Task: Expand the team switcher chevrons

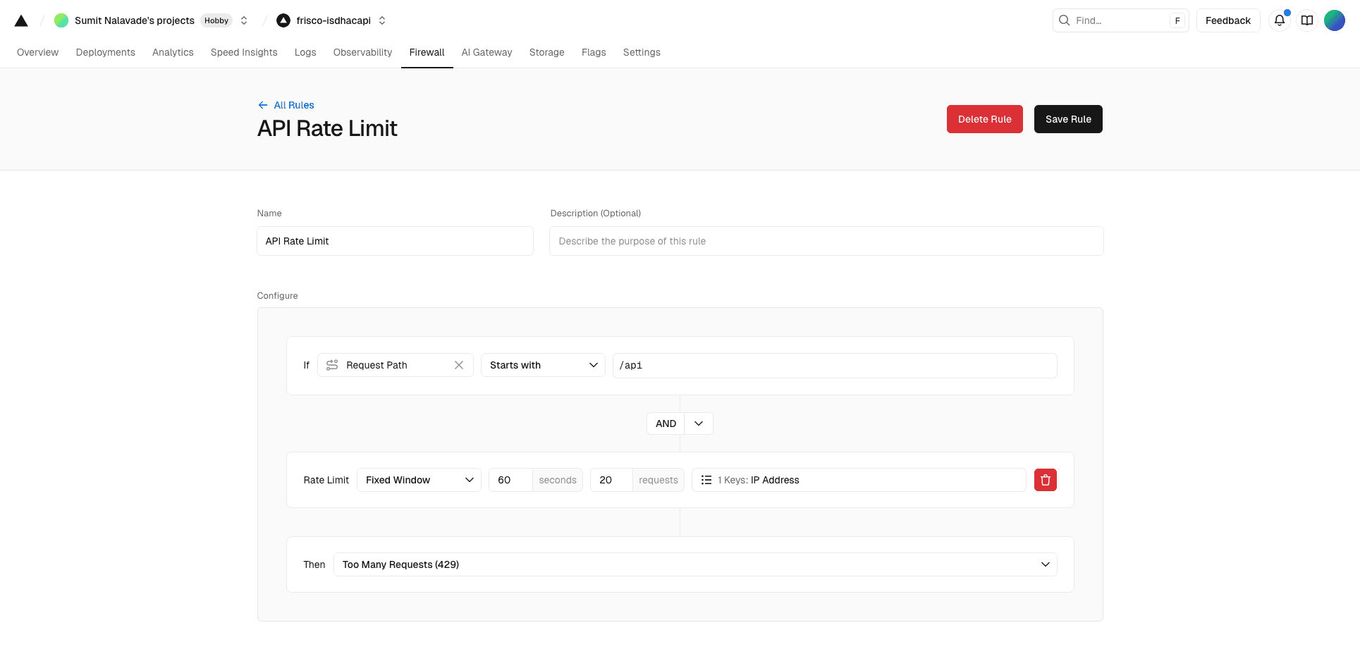Action: tap(244, 20)
